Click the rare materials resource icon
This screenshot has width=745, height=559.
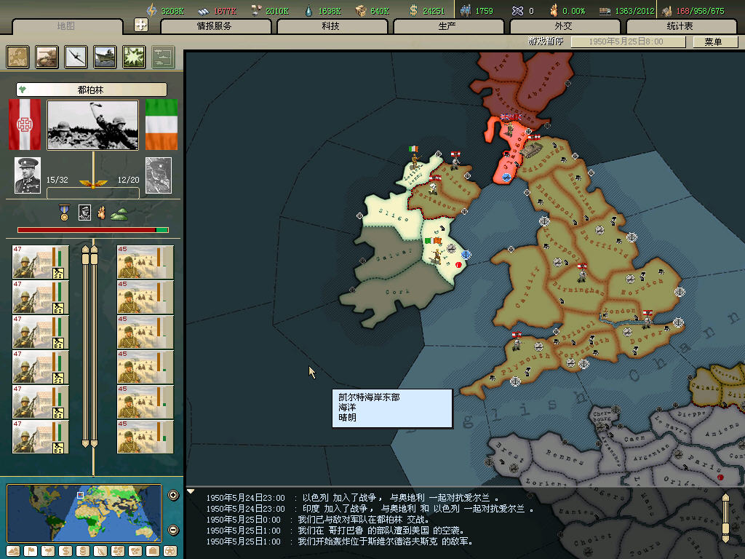(x=256, y=10)
